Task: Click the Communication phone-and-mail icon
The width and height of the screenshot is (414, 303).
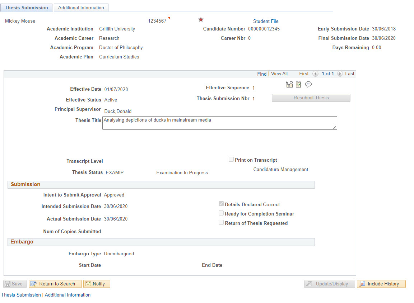Action: [289, 85]
